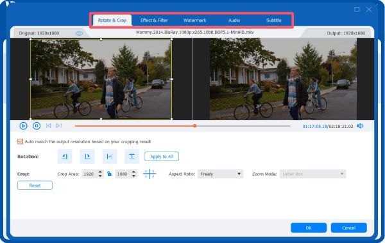Flip video vertically
This screenshot has width=385, height=243.
(132, 157)
